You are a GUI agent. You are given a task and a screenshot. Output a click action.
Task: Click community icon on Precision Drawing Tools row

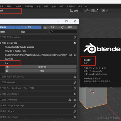[75, 88]
